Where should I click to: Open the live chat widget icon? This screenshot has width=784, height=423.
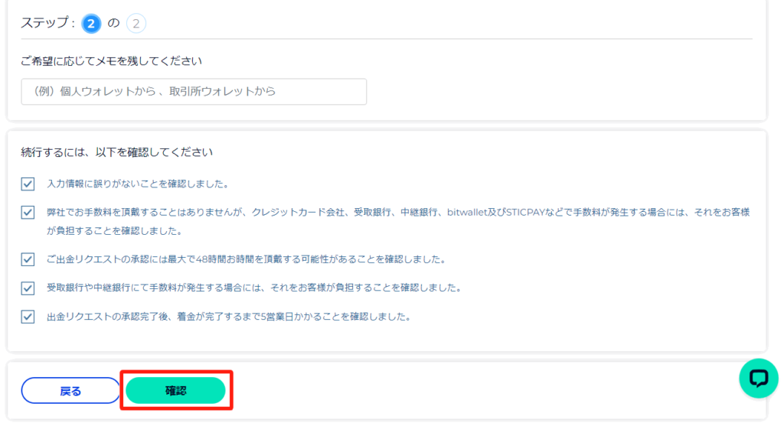point(758,378)
